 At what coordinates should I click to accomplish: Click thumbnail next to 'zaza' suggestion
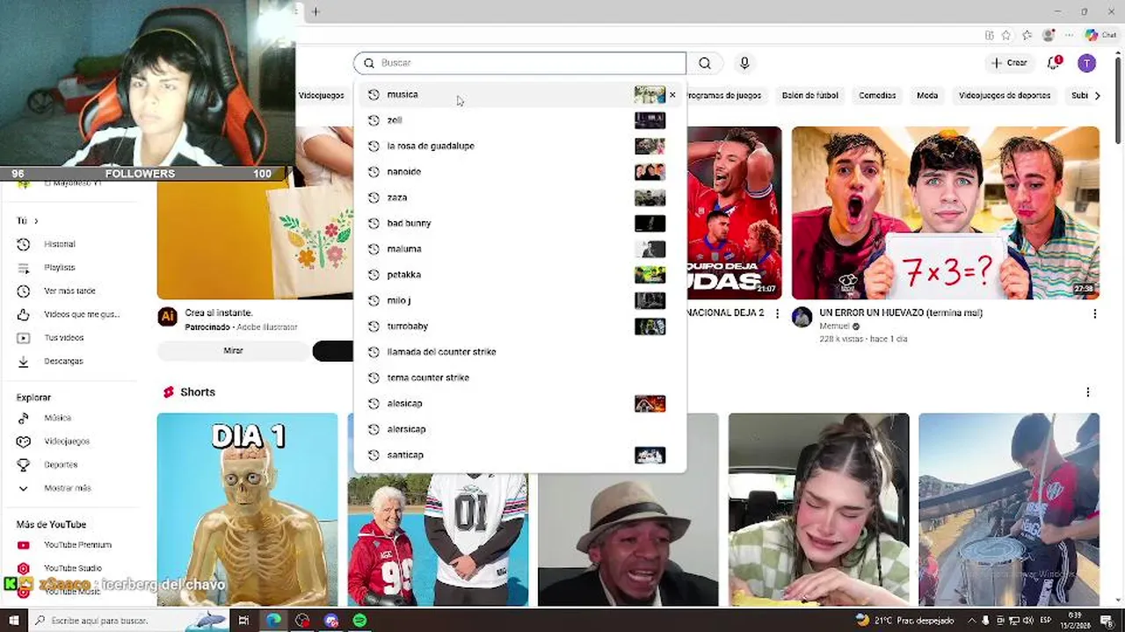click(650, 197)
